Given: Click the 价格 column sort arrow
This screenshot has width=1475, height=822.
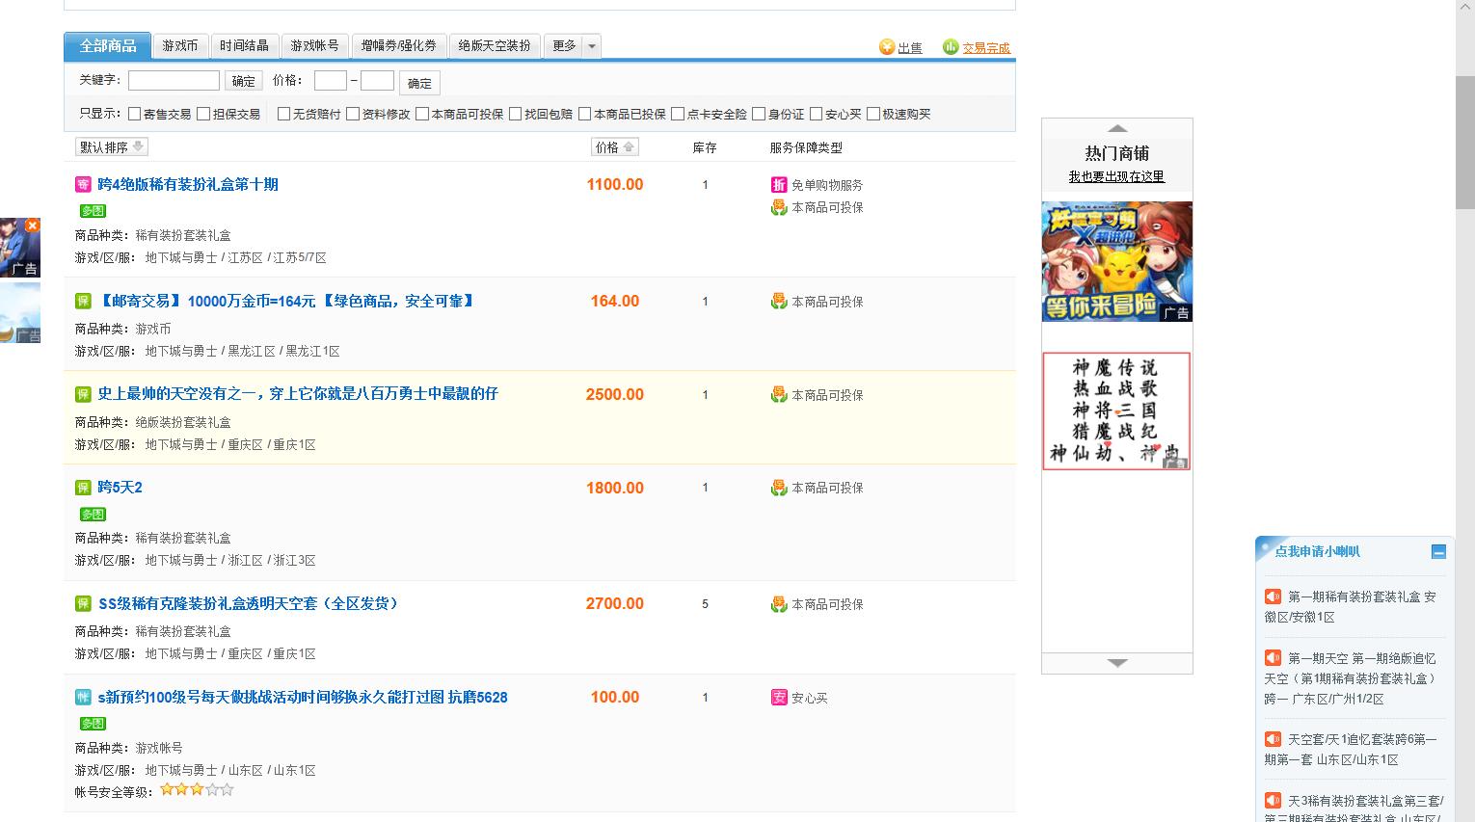Looking at the screenshot, I should click(630, 146).
